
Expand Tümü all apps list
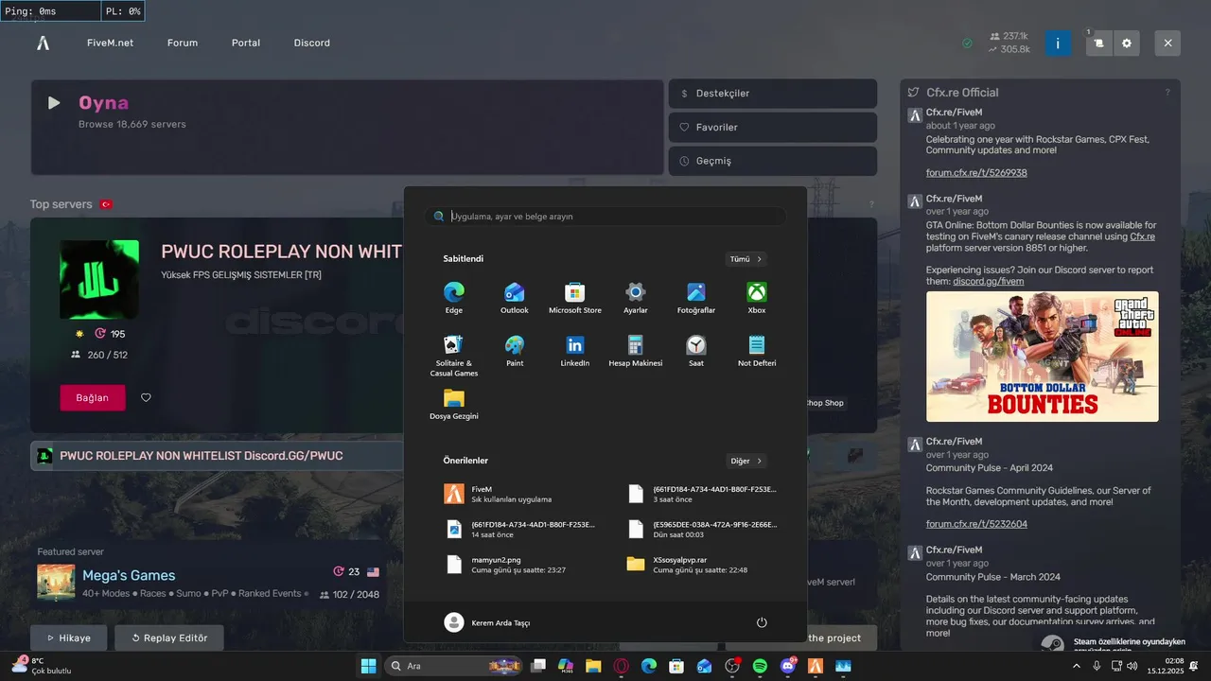pyautogui.click(x=746, y=259)
